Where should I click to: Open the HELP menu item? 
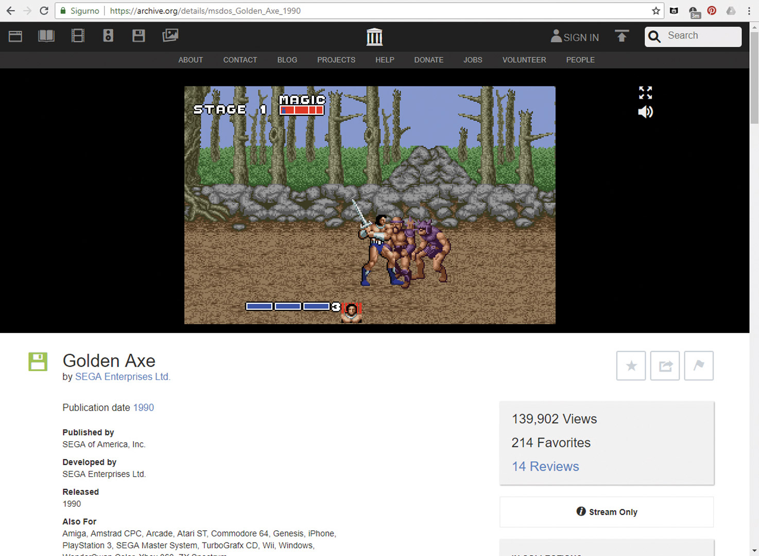coord(385,60)
